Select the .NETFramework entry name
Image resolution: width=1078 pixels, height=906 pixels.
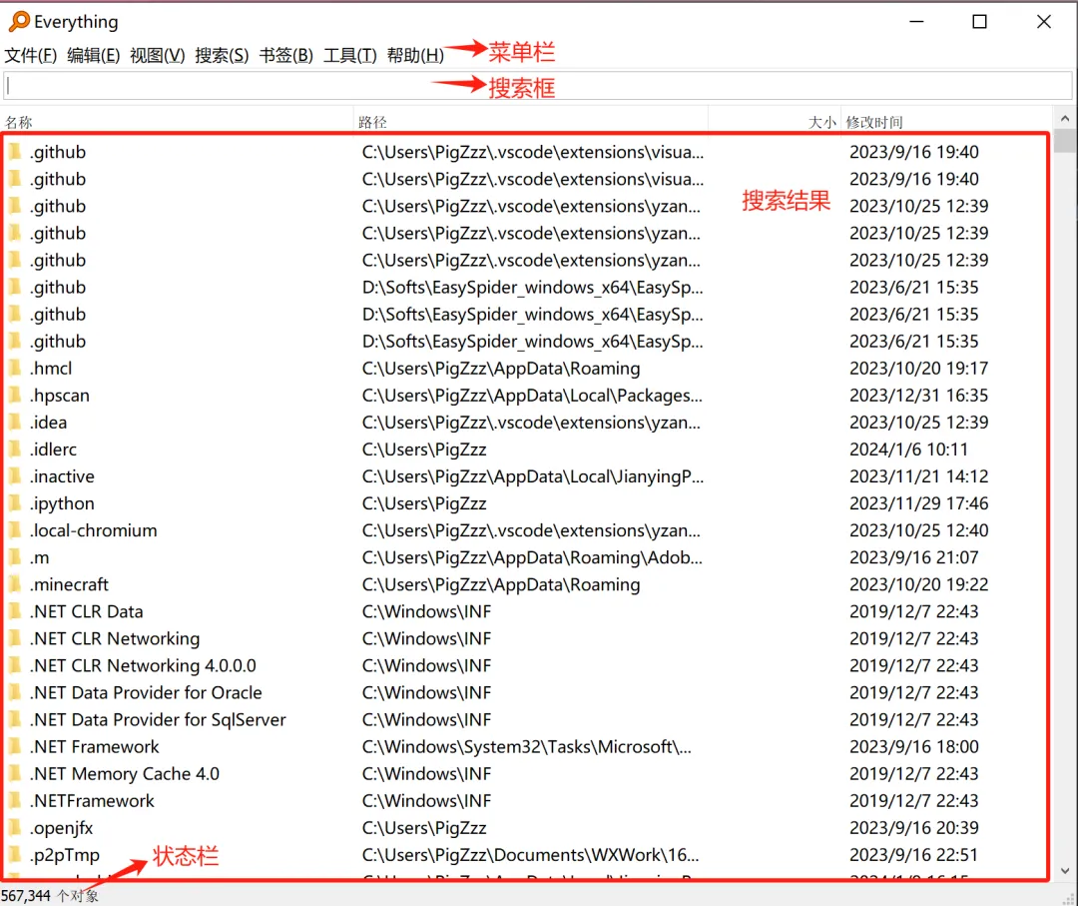click(x=92, y=801)
